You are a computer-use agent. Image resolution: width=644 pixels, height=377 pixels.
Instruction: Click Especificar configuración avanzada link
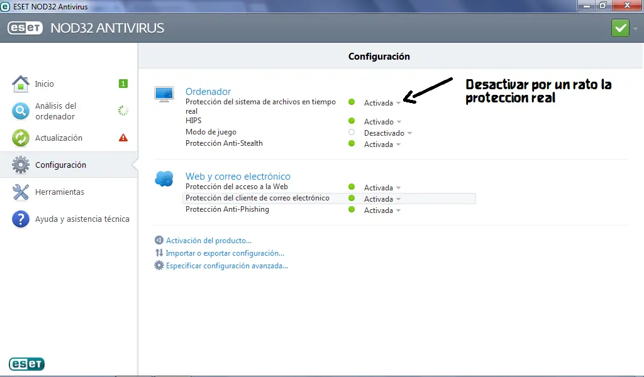pos(226,266)
